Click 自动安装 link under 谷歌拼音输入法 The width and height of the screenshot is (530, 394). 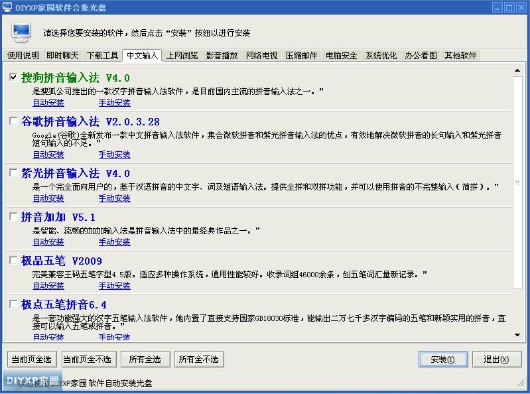pos(48,155)
